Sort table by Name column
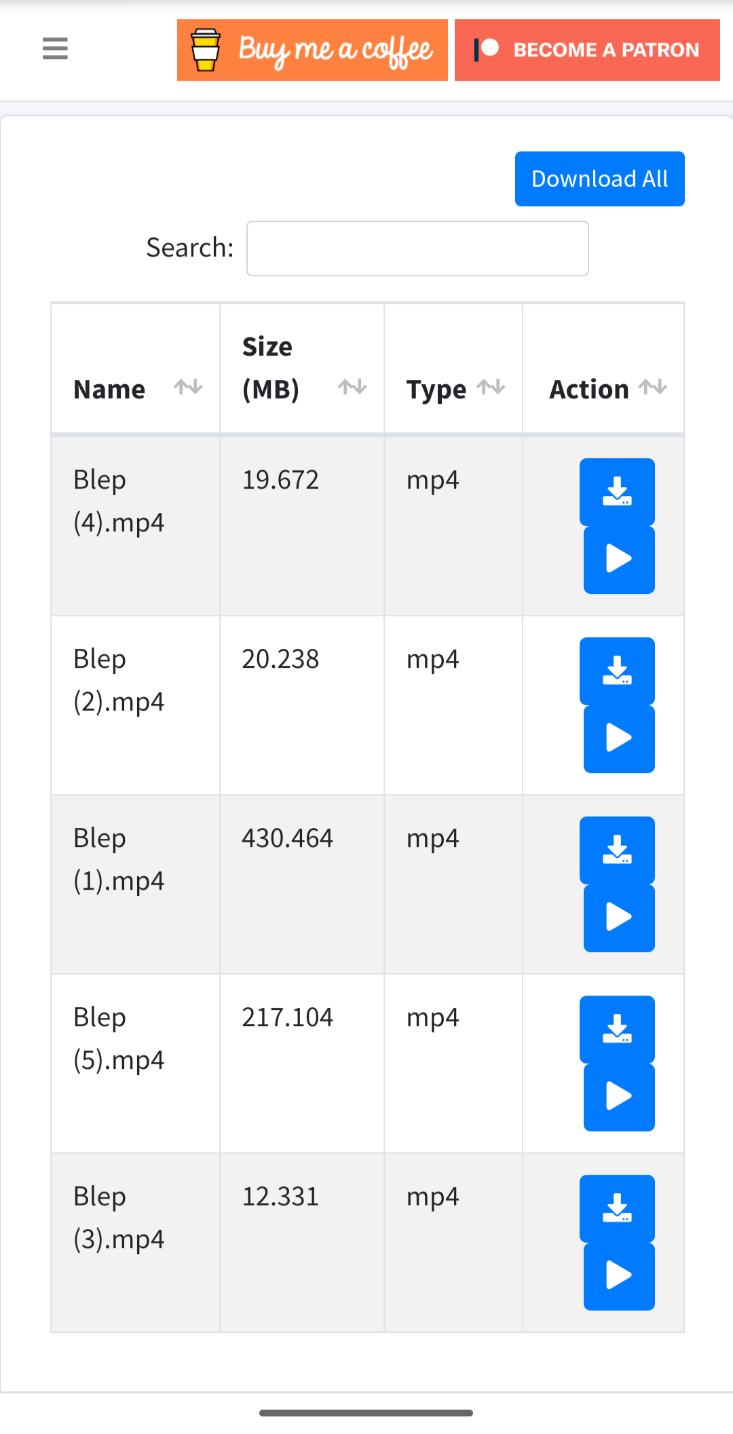The width and height of the screenshot is (733, 1434). pyautogui.click(x=136, y=388)
